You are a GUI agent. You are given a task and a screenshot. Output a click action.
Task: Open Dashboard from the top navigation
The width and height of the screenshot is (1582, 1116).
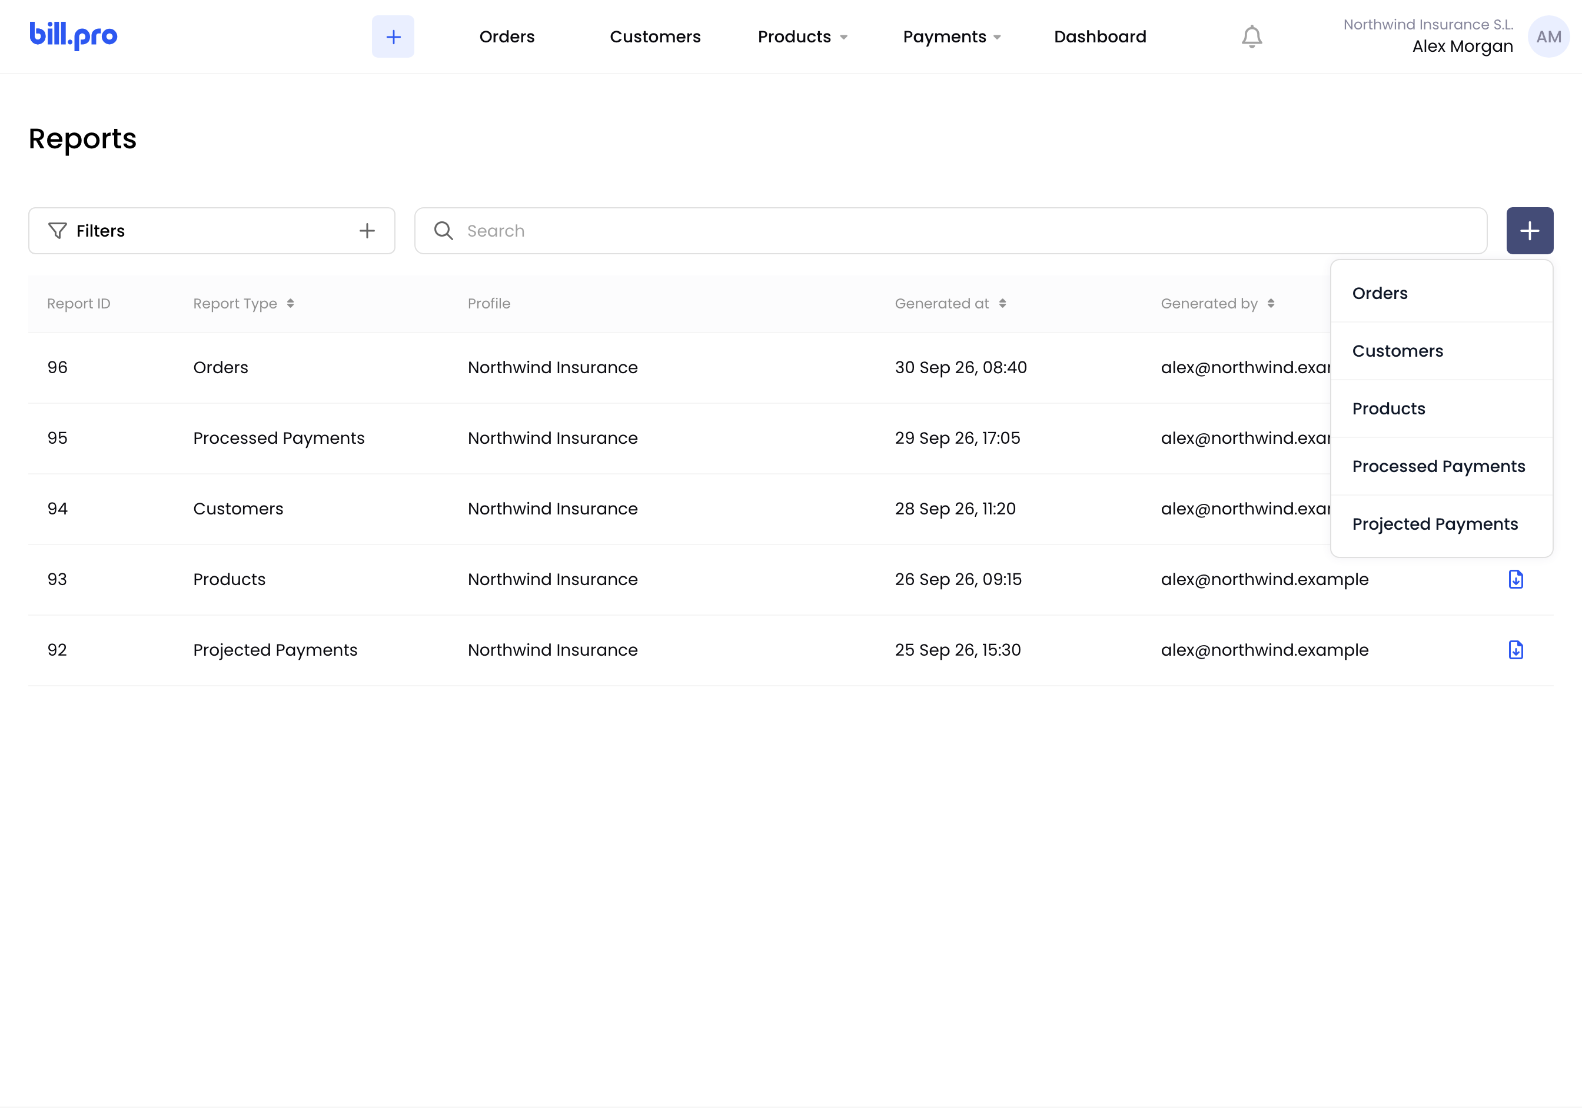[1099, 36]
